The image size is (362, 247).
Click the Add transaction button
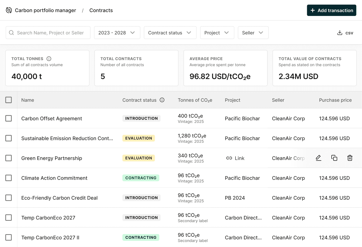331,10
